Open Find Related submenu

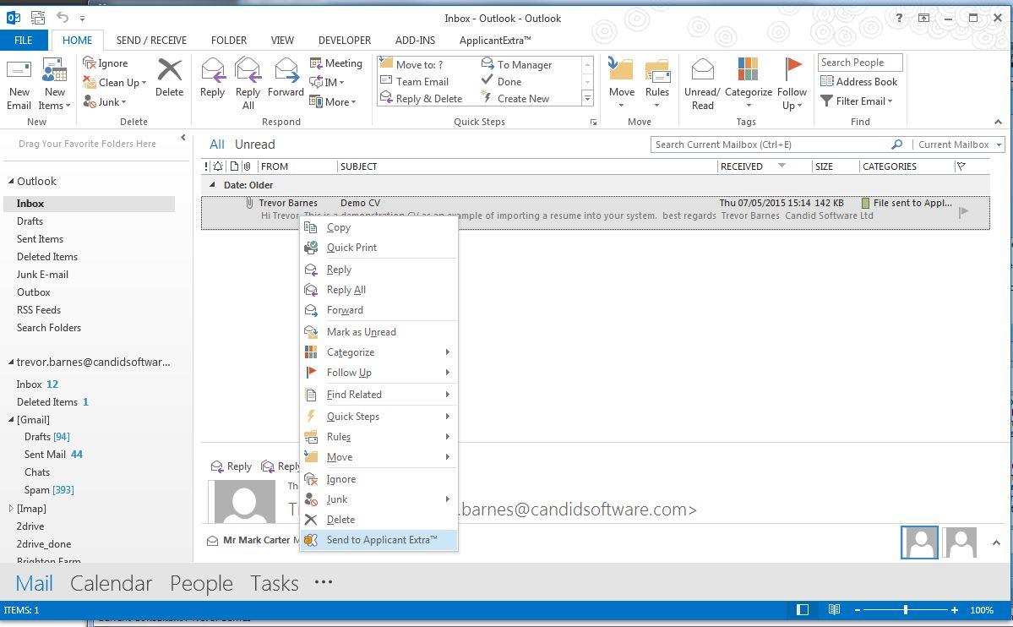click(379, 395)
